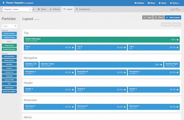Open settings gear of Showcase A block

[x=73, y=107]
